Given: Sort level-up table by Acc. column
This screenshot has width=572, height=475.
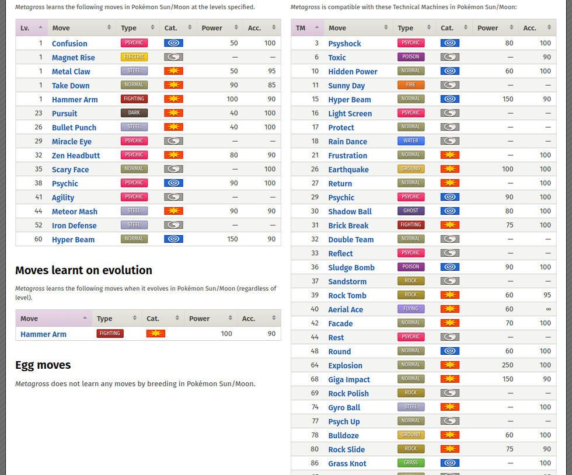Looking at the screenshot, I should tap(260, 27).
